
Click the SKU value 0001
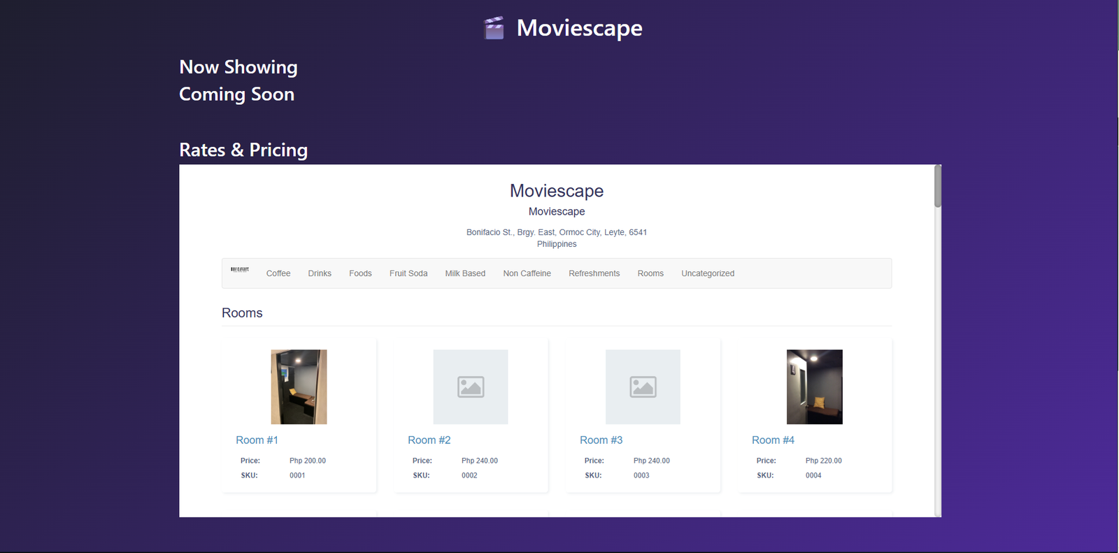tap(297, 475)
